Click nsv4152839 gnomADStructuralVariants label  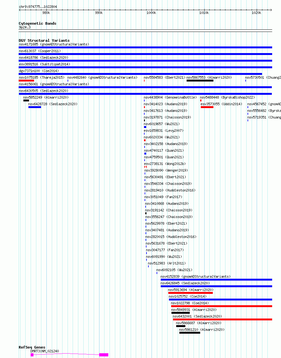click(x=195, y=276)
